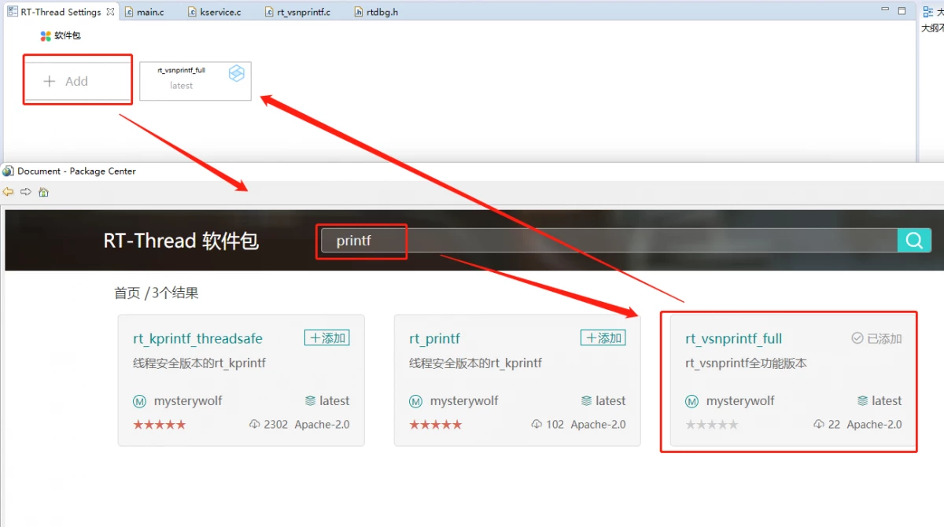This screenshot has width=944, height=527.
Task: Click the magnifier search button
Action: pyautogui.click(x=914, y=241)
